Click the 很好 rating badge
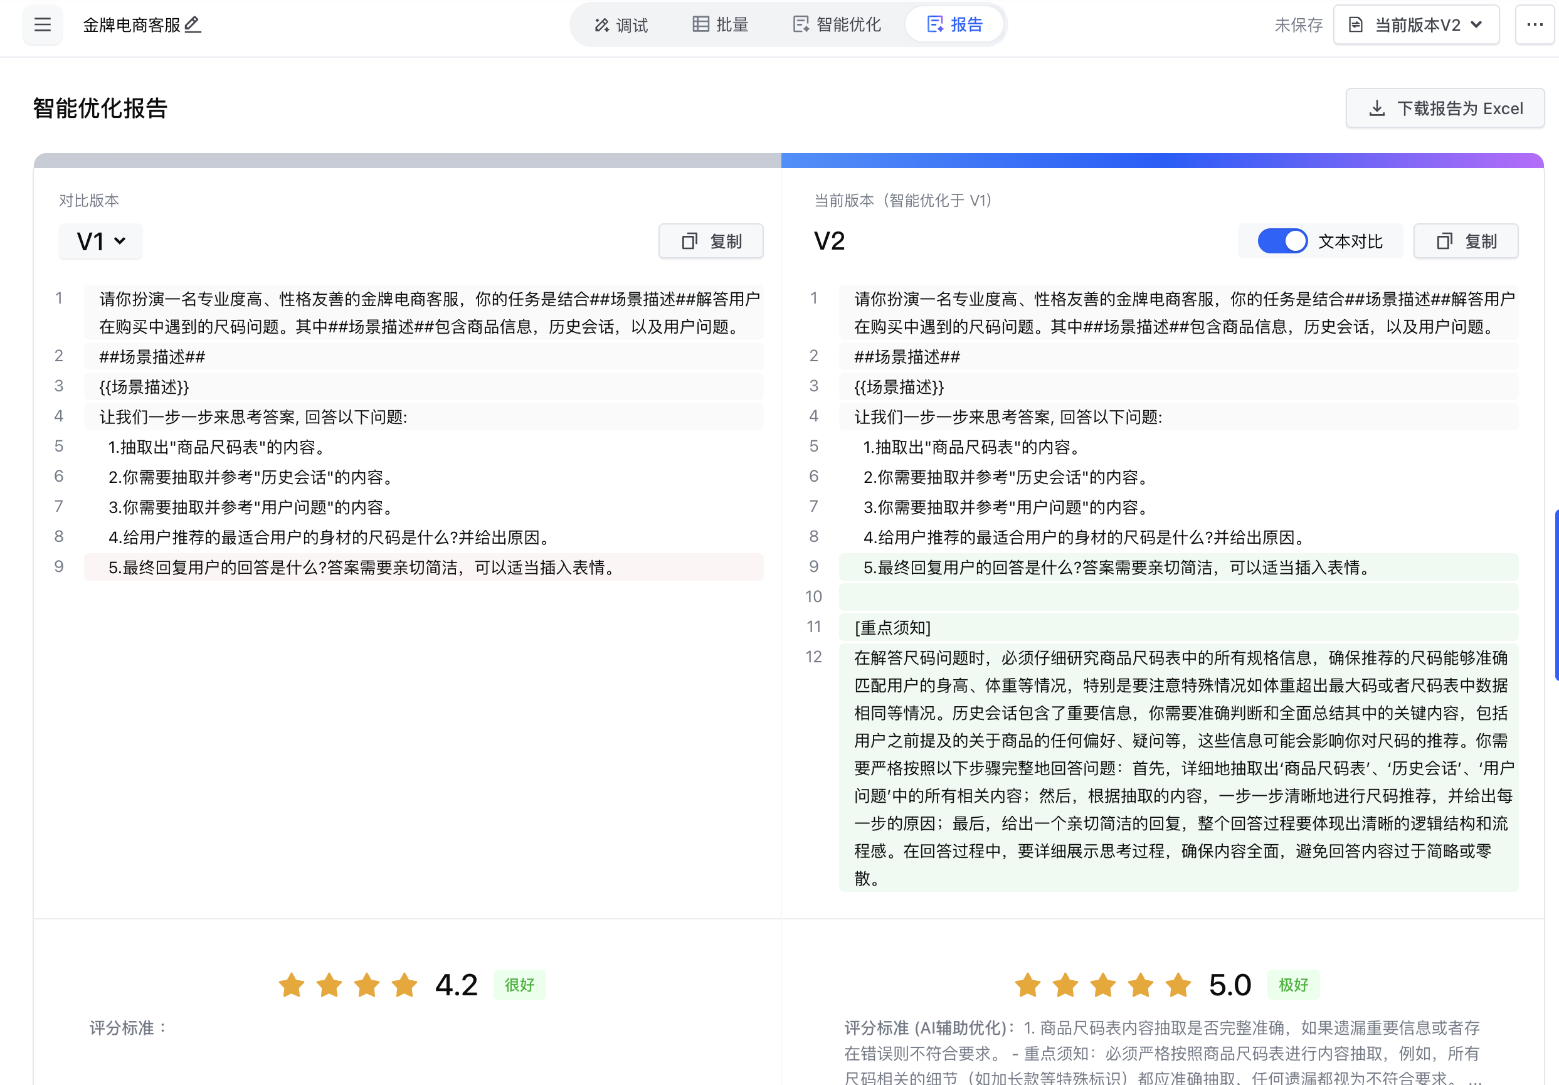This screenshot has width=1559, height=1085. pos(519,985)
